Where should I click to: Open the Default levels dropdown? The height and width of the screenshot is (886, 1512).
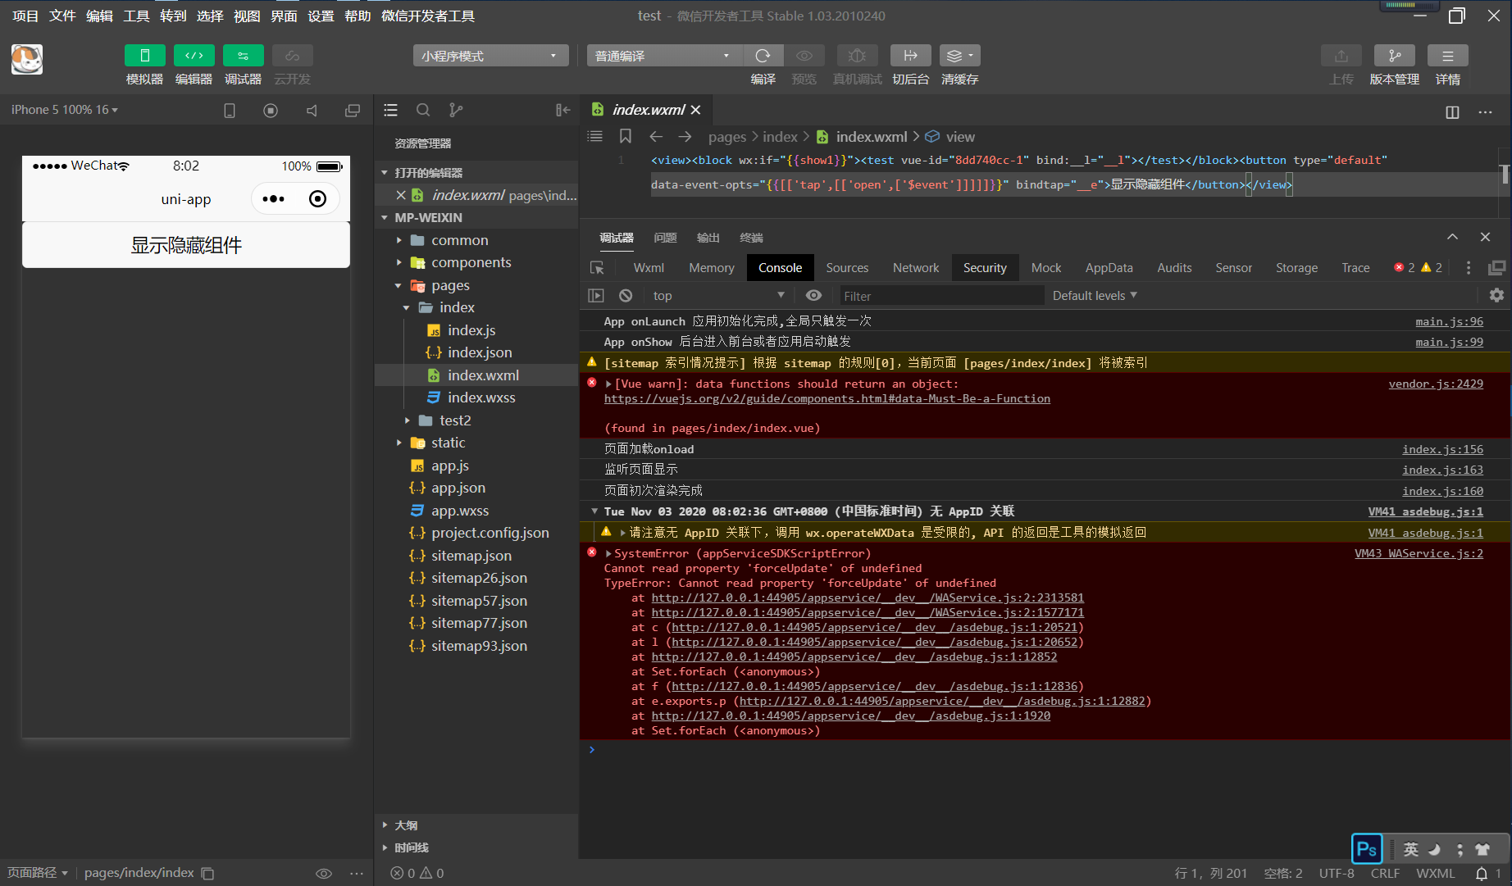tap(1095, 296)
